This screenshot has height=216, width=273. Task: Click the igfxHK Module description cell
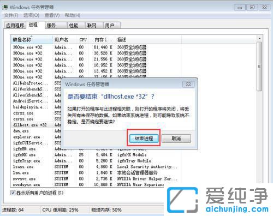(x=132, y=155)
